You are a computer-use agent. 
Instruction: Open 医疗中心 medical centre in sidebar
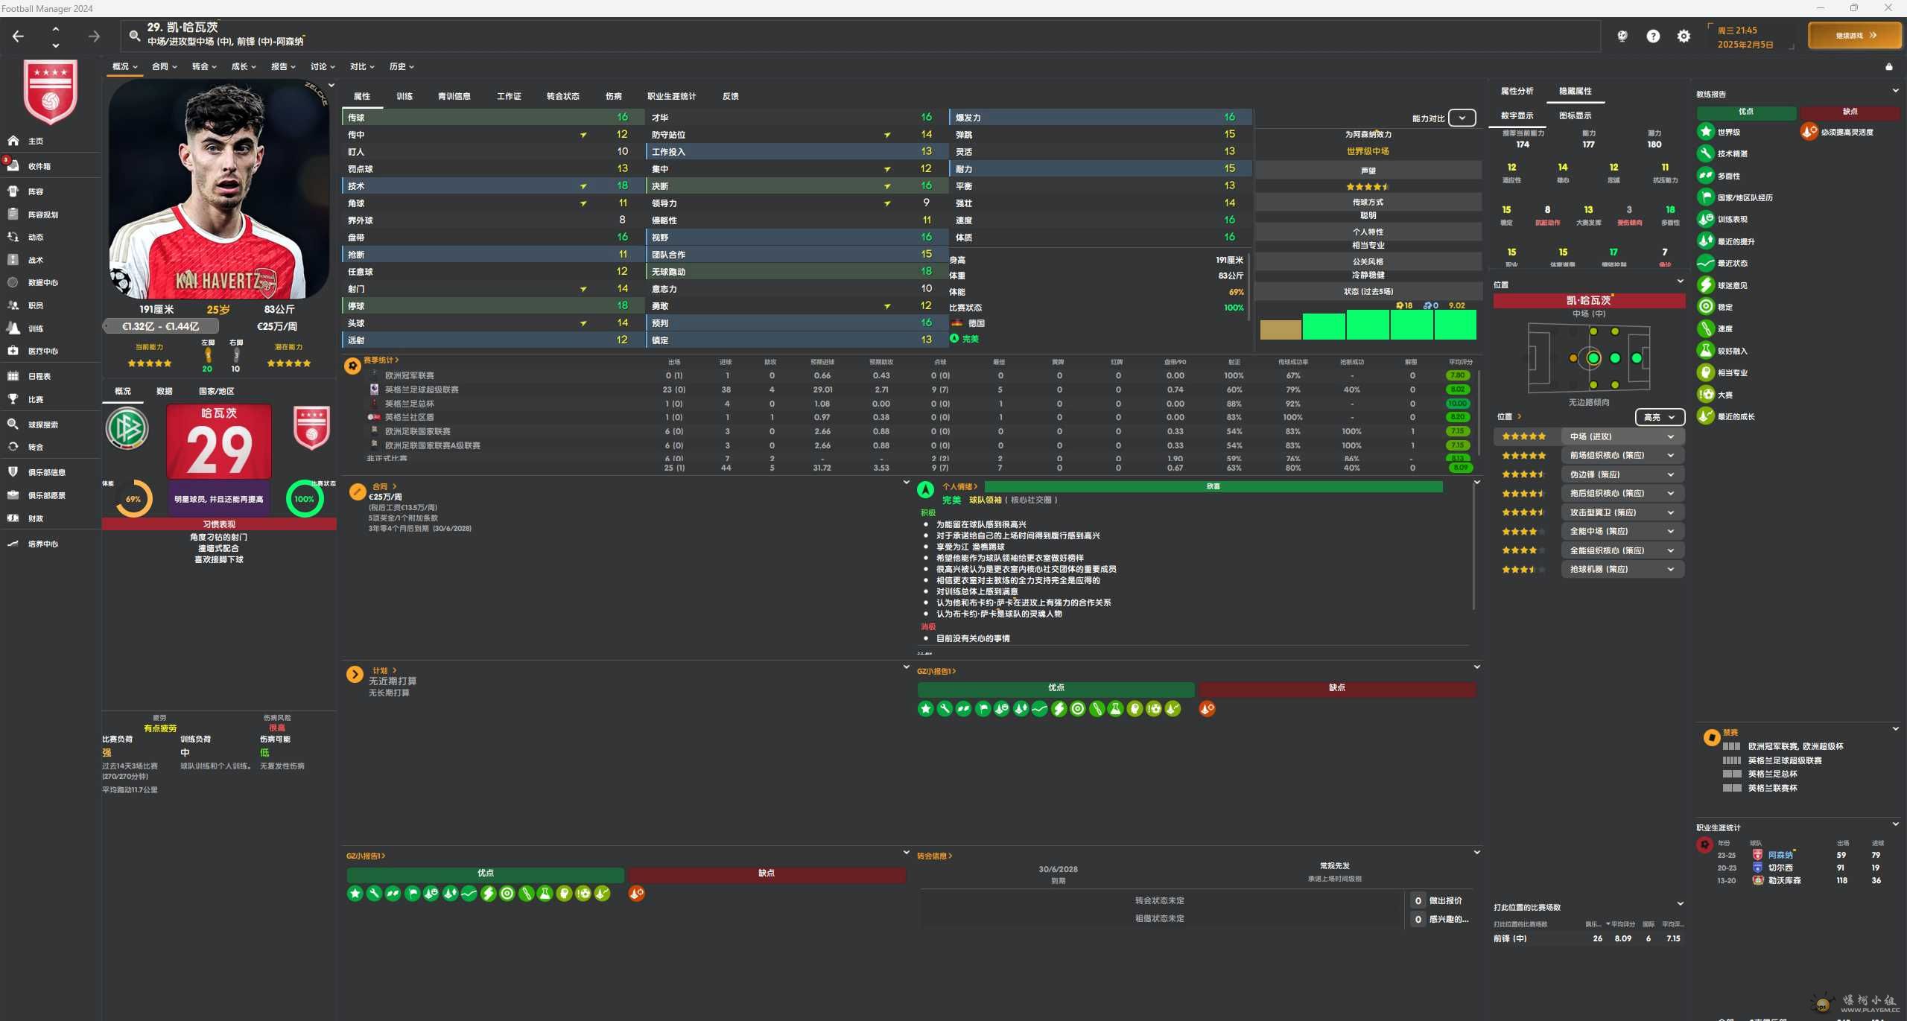(42, 351)
